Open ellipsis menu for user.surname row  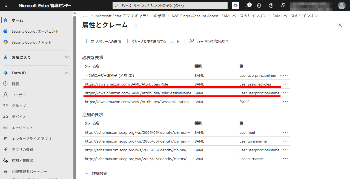click(x=285, y=159)
